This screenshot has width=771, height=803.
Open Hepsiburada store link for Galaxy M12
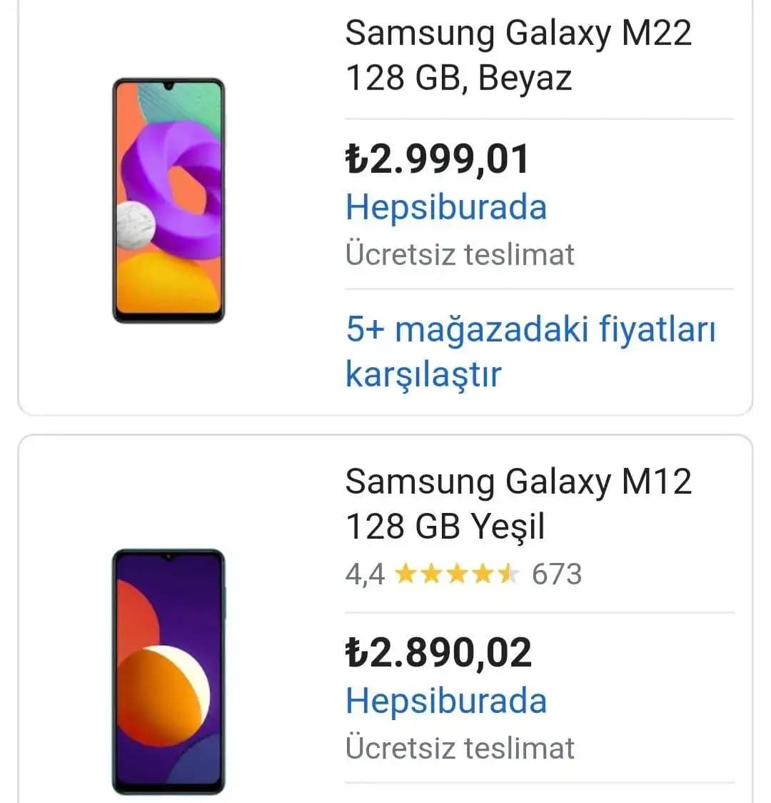point(446,701)
